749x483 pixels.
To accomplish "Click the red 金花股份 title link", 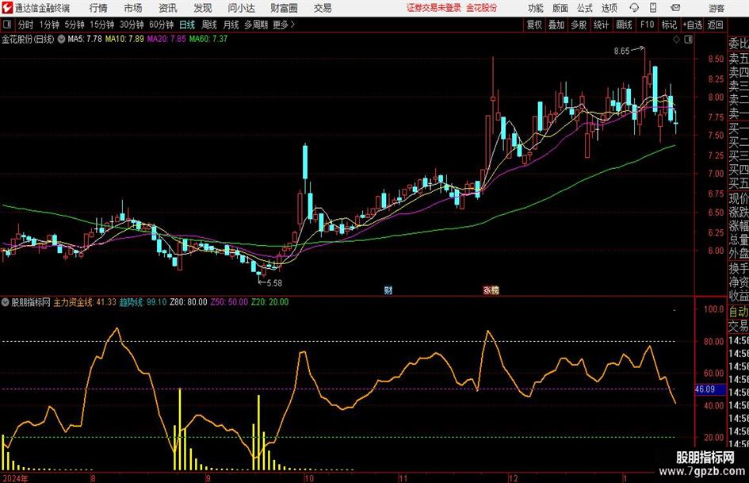I will 482,8.
